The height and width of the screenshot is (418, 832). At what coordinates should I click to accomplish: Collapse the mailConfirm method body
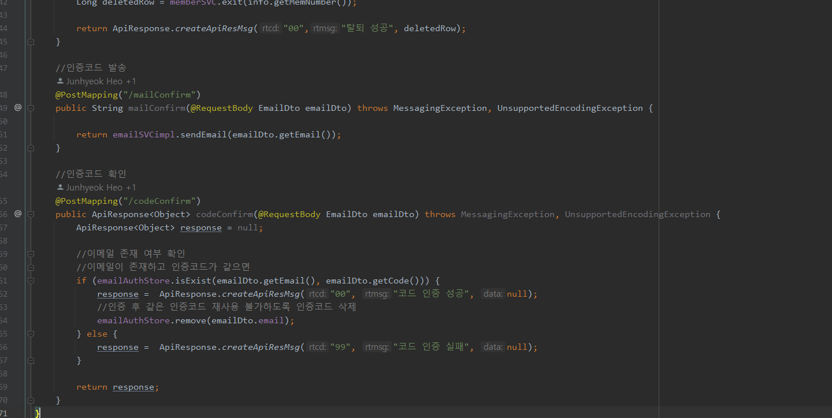pos(31,107)
